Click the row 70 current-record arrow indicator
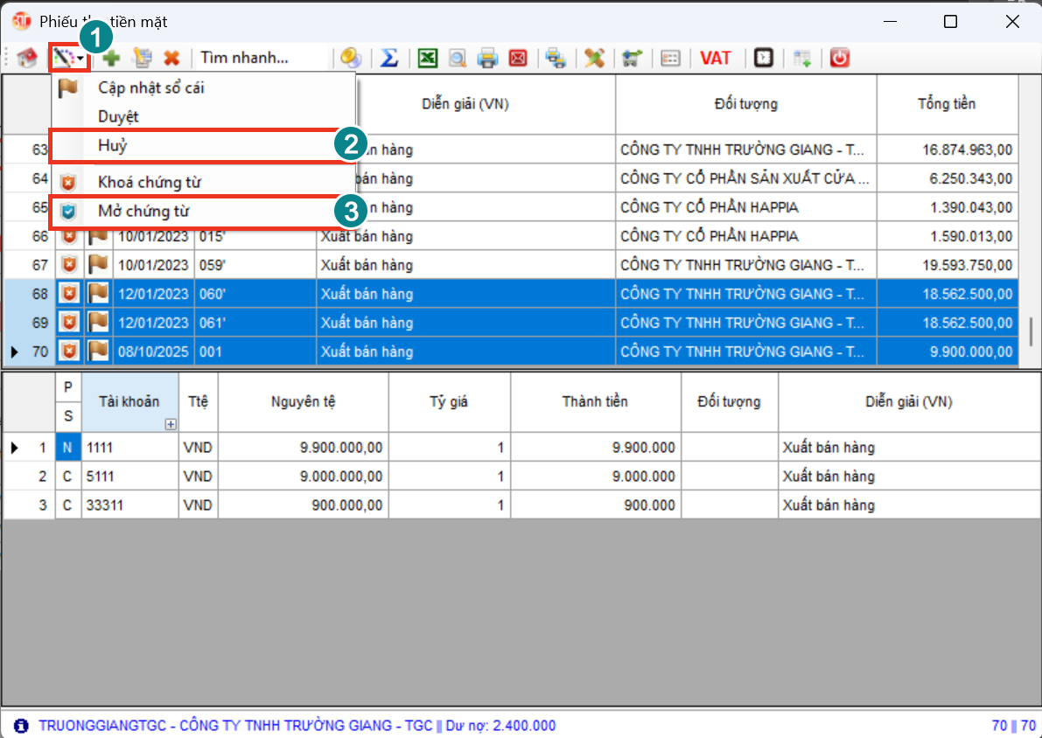Screen dimensions: 1042x738 pos(14,352)
